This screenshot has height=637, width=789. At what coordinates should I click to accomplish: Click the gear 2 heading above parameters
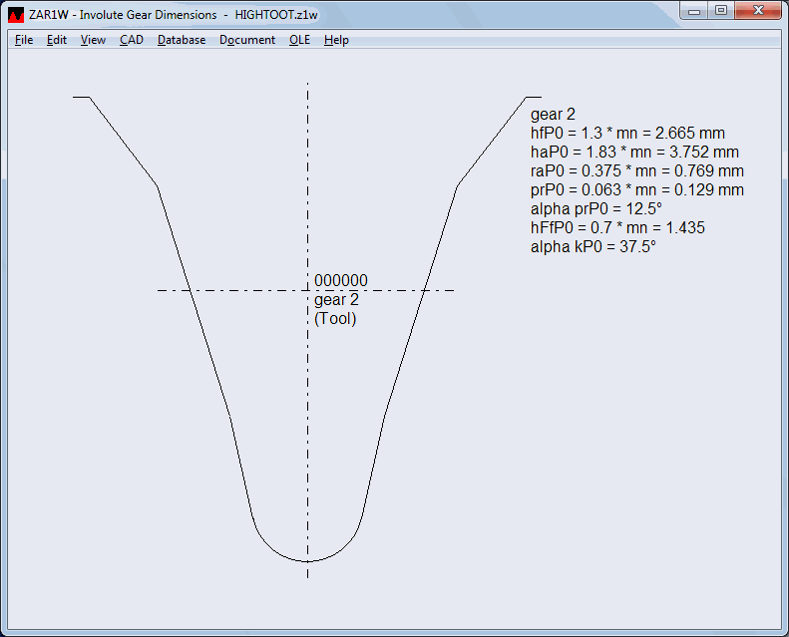[x=553, y=114]
